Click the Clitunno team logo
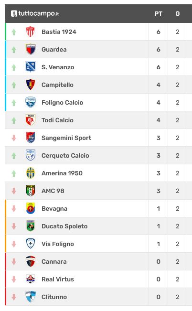Screen dimensions: 192x311 click(x=31, y=297)
